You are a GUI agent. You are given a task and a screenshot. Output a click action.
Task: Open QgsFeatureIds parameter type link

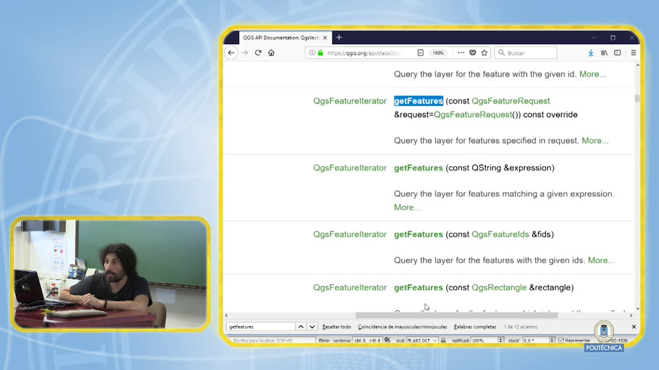coord(500,234)
